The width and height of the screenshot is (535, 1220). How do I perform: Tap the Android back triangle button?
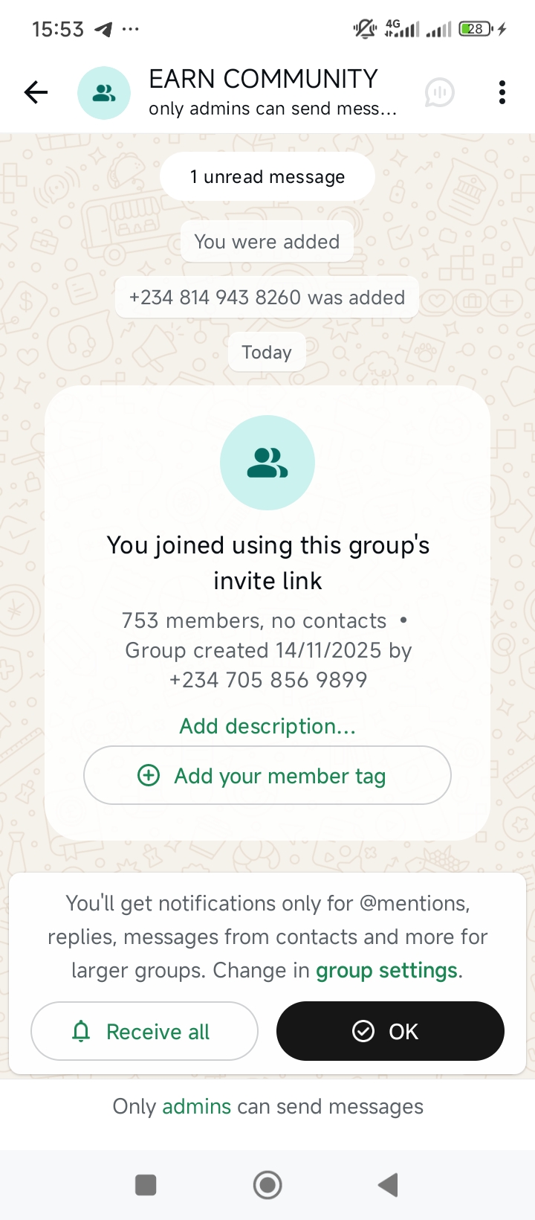pos(389,1185)
